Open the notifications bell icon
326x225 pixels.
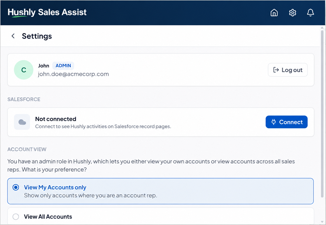pyautogui.click(x=310, y=12)
